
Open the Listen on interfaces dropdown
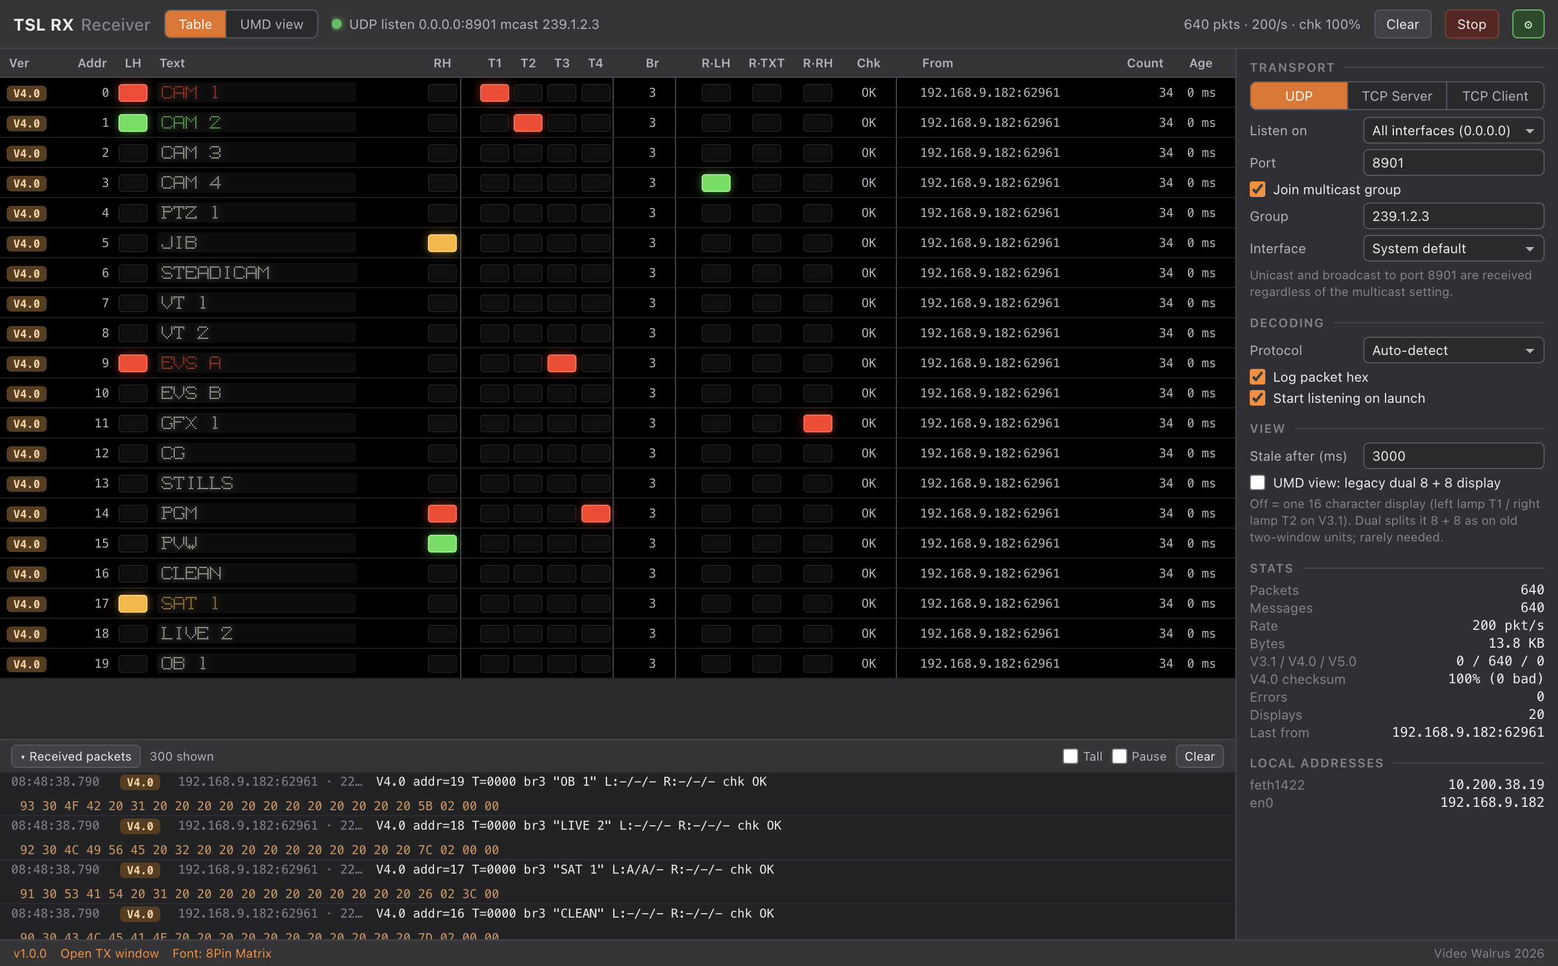(1453, 130)
